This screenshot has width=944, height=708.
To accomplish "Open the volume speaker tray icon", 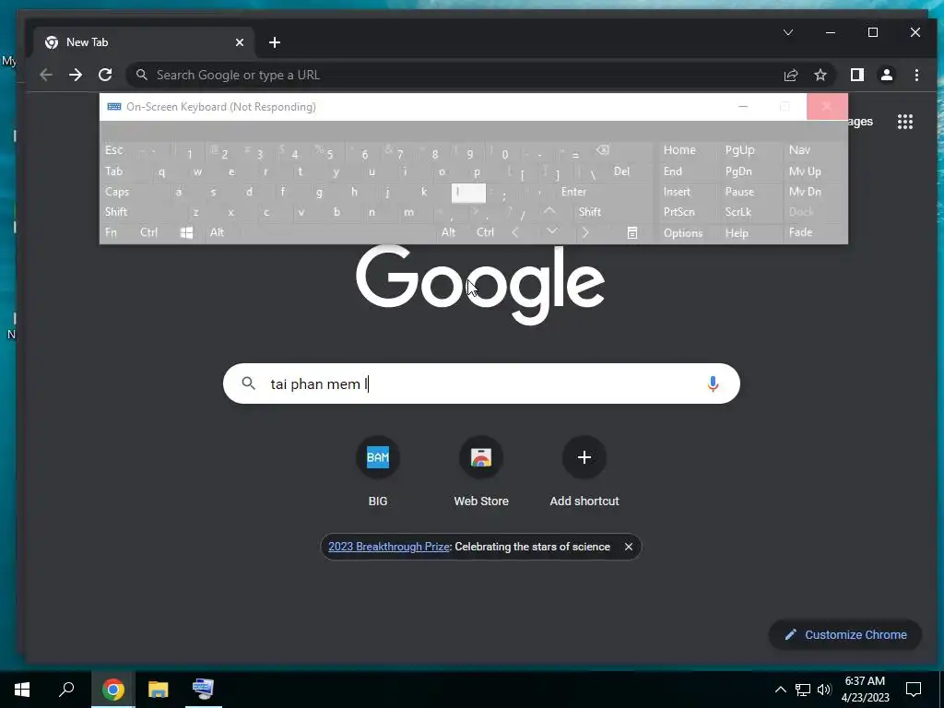I will coord(824,690).
